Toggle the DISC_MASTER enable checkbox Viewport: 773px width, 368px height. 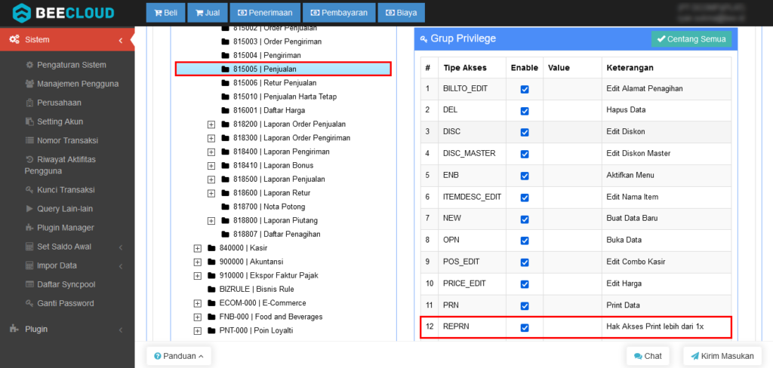[525, 154]
